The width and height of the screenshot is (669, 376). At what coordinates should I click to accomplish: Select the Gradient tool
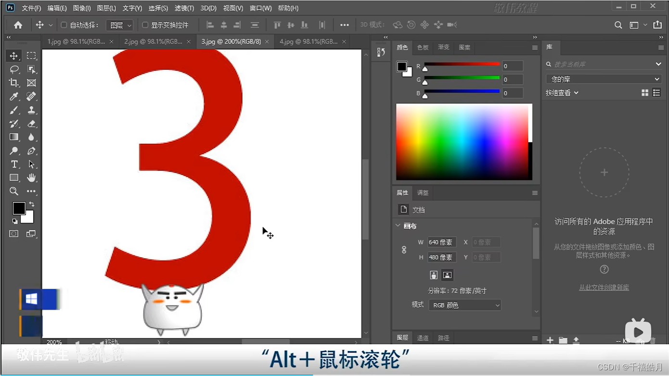tap(14, 137)
